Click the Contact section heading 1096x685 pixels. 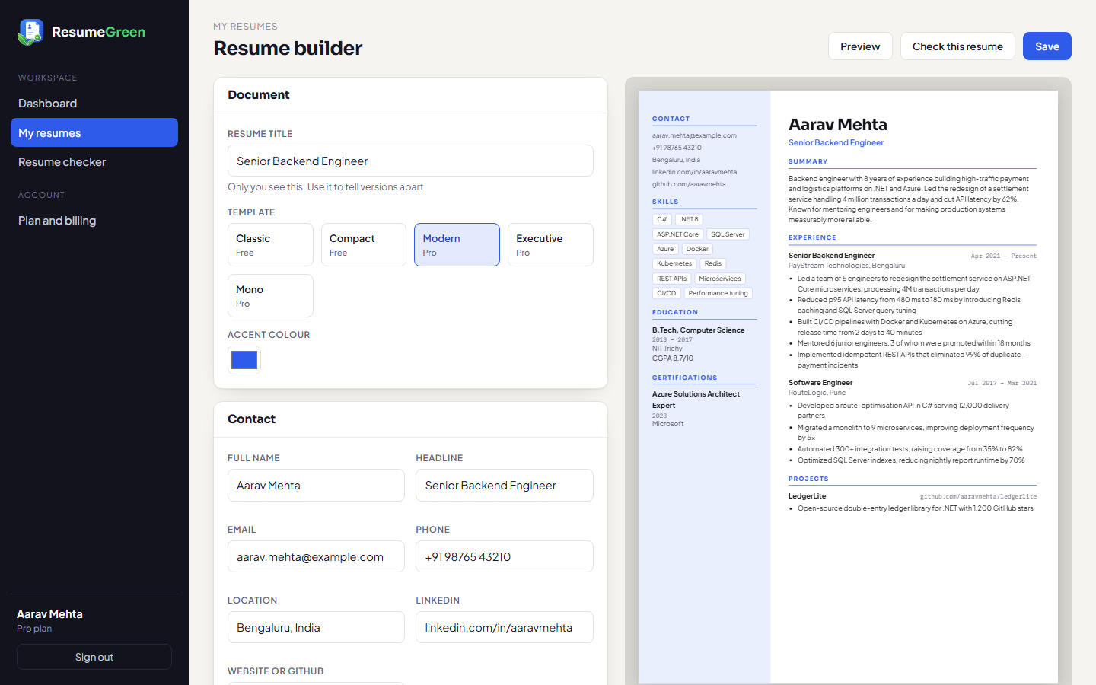click(251, 419)
